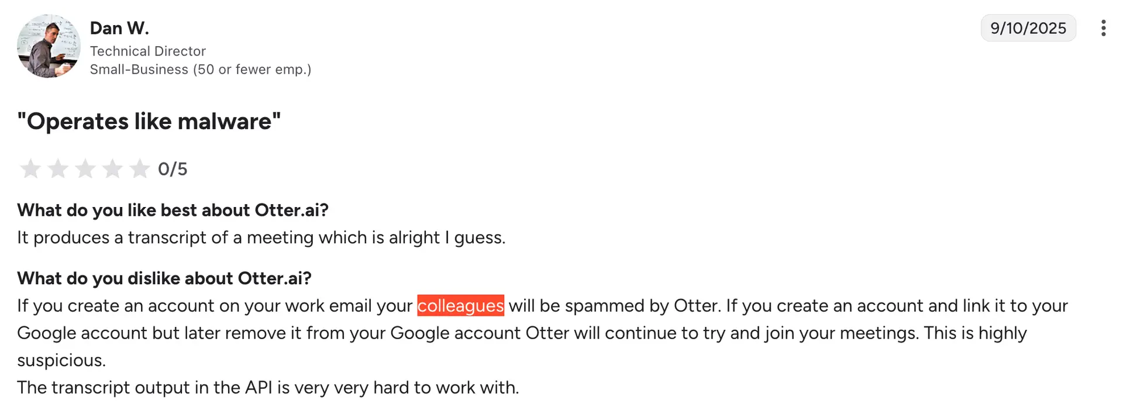Open reviewer name Dan W.
1123x414 pixels.
(119, 28)
